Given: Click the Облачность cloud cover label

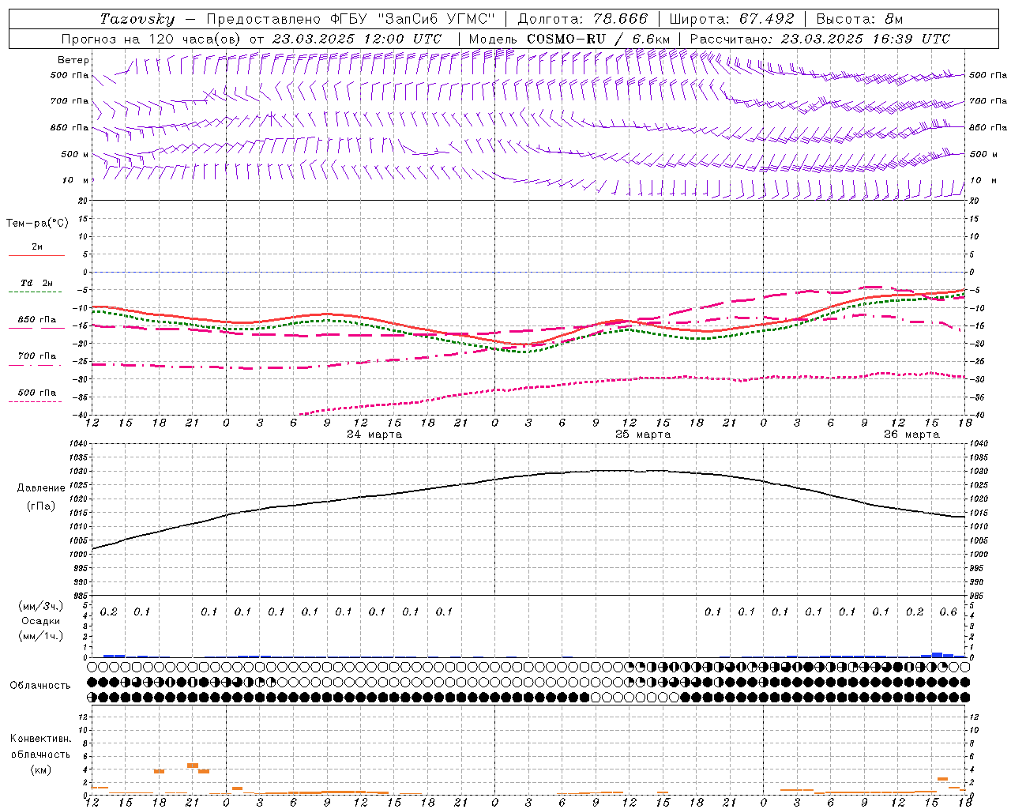Looking at the screenshot, I should pos(39,685).
